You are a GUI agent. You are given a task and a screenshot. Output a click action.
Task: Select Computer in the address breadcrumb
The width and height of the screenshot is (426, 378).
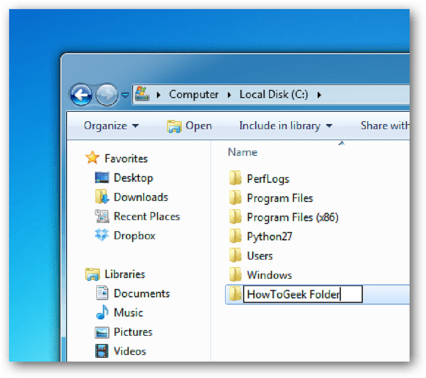(x=194, y=95)
